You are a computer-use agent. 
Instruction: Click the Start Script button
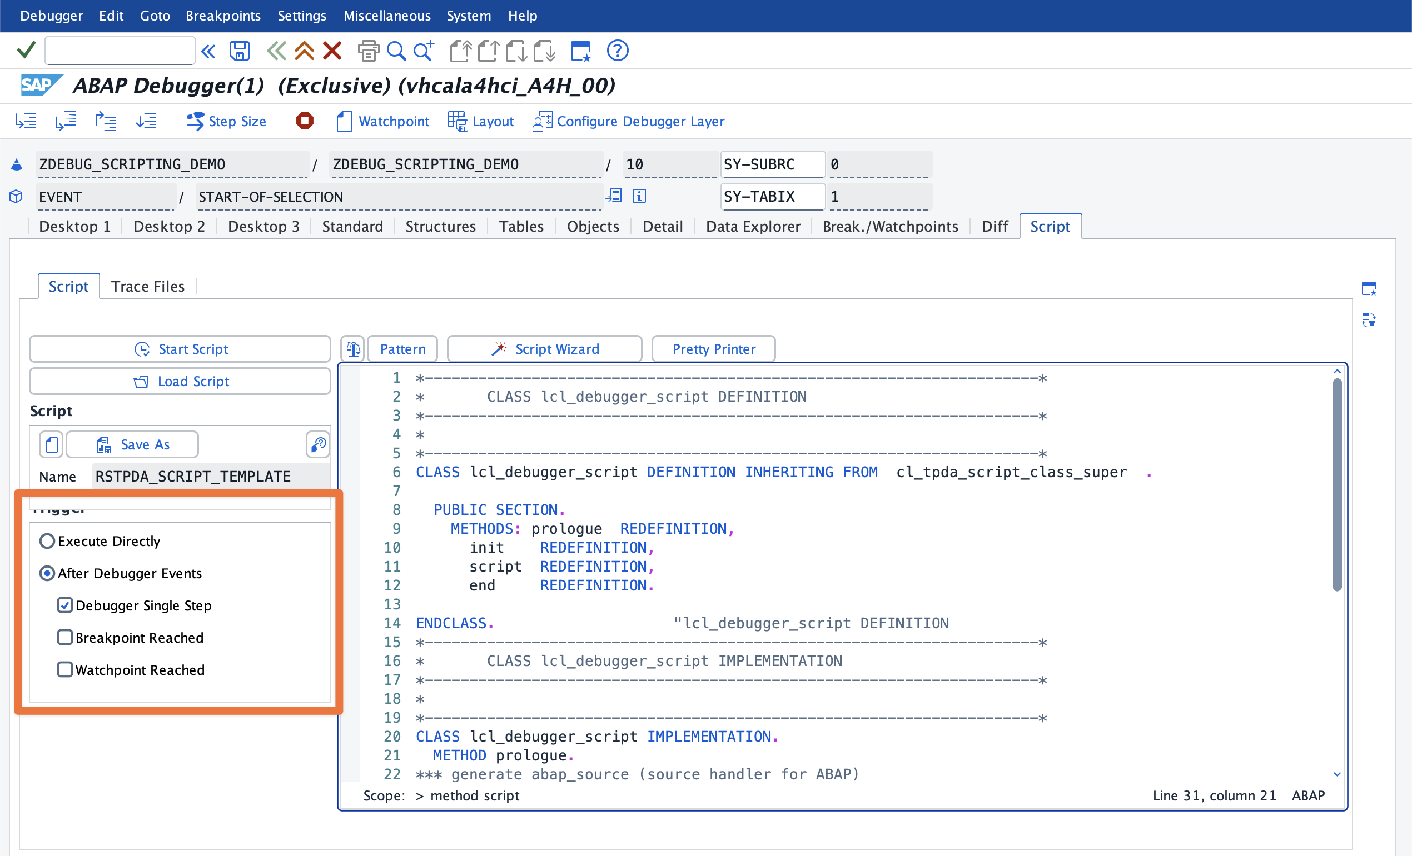point(180,349)
